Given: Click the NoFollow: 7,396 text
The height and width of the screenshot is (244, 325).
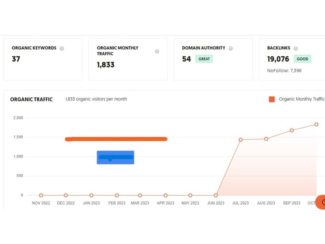Looking at the screenshot, I should tap(284, 71).
